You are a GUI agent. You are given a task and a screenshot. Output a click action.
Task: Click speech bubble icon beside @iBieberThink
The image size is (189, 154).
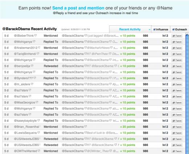(35, 35)
